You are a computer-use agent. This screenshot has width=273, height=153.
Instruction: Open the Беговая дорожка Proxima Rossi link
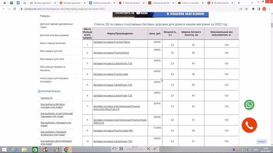(x=111, y=53)
